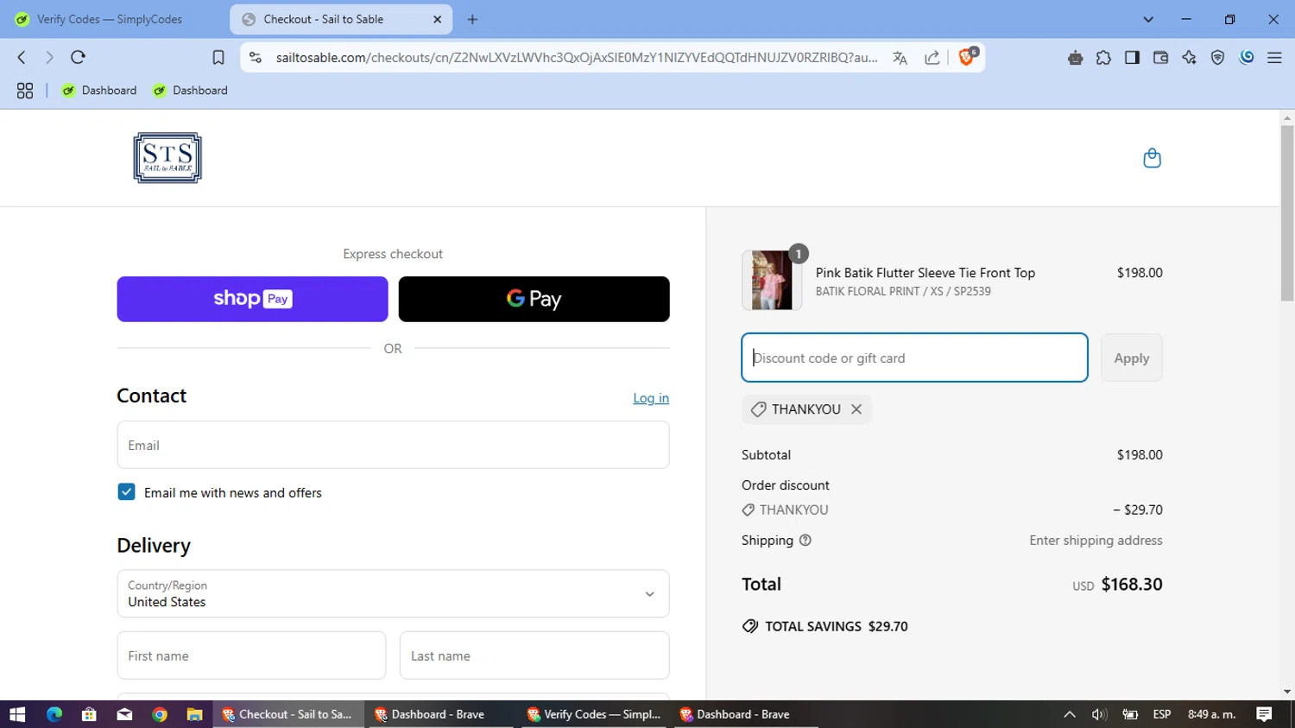Switch to Verify Codes taskbar window
The height and width of the screenshot is (728, 1295).
(x=594, y=714)
